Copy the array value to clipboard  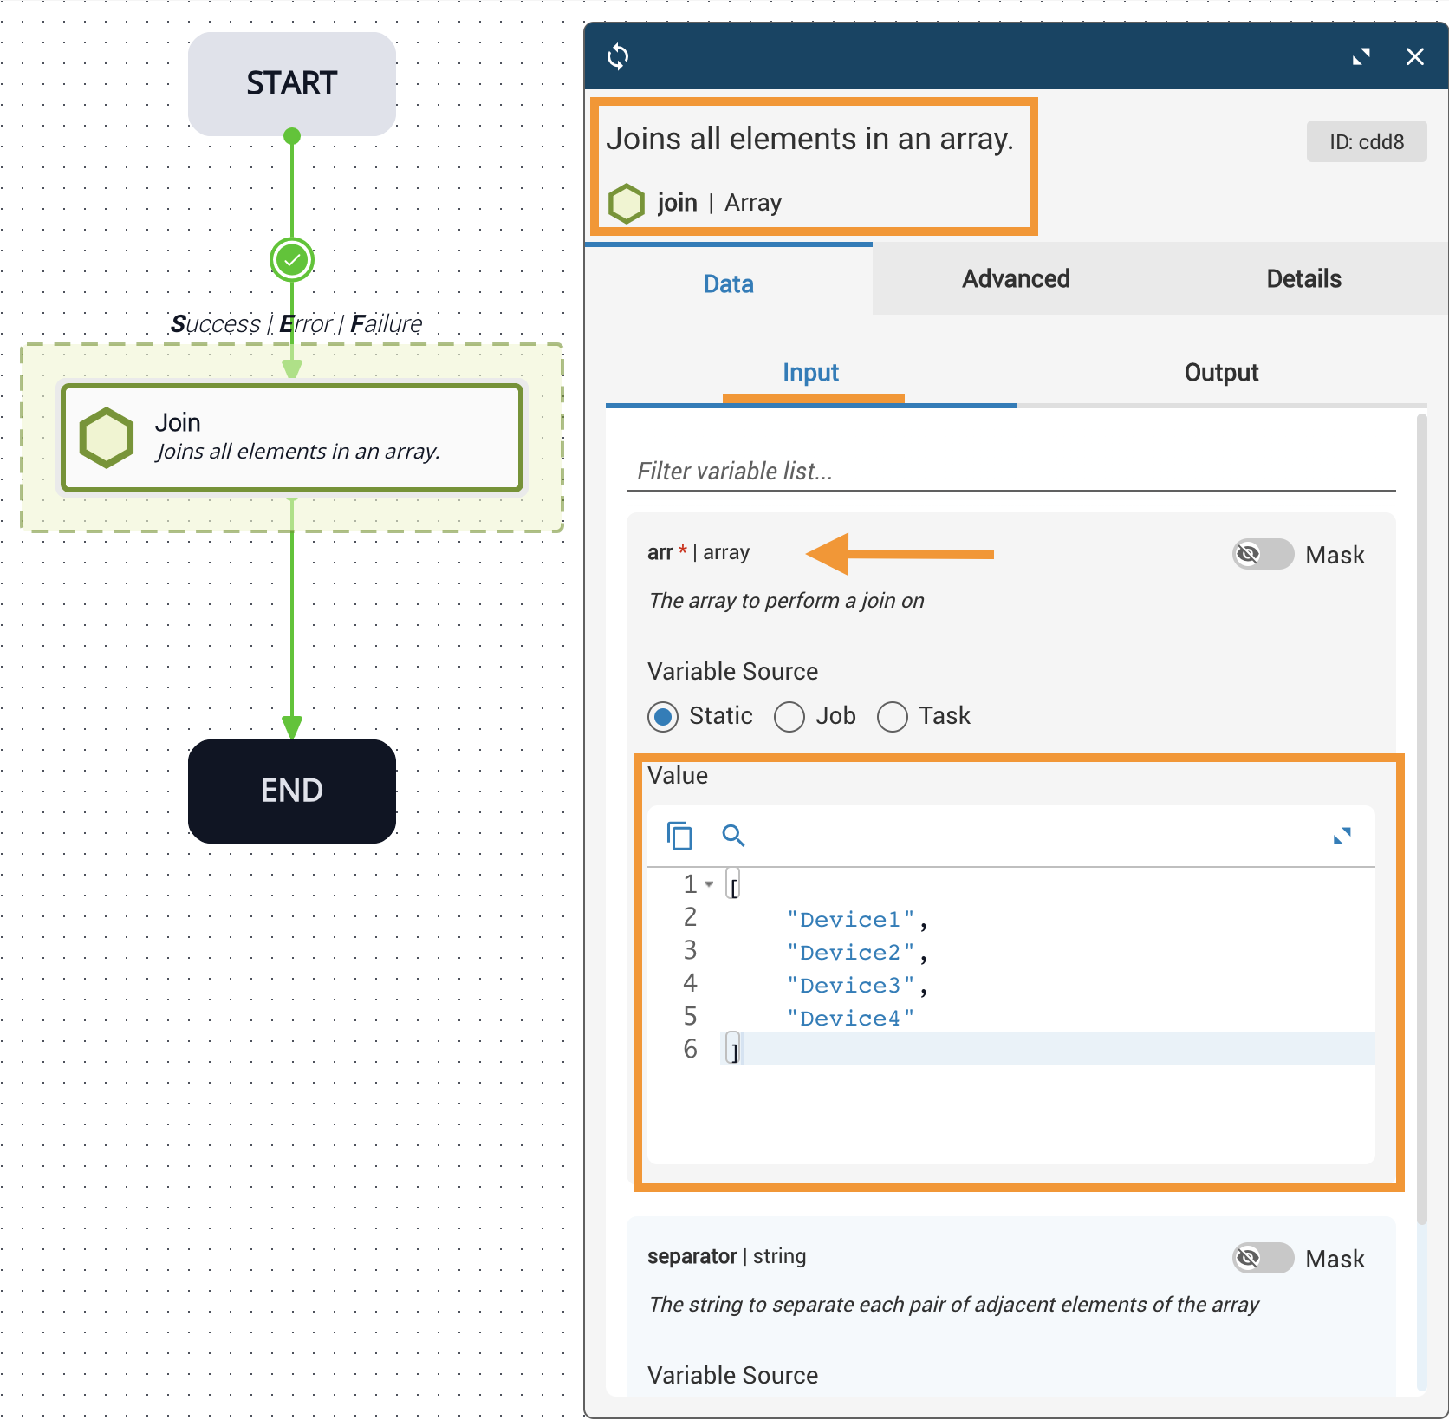[x=679, y=836]
